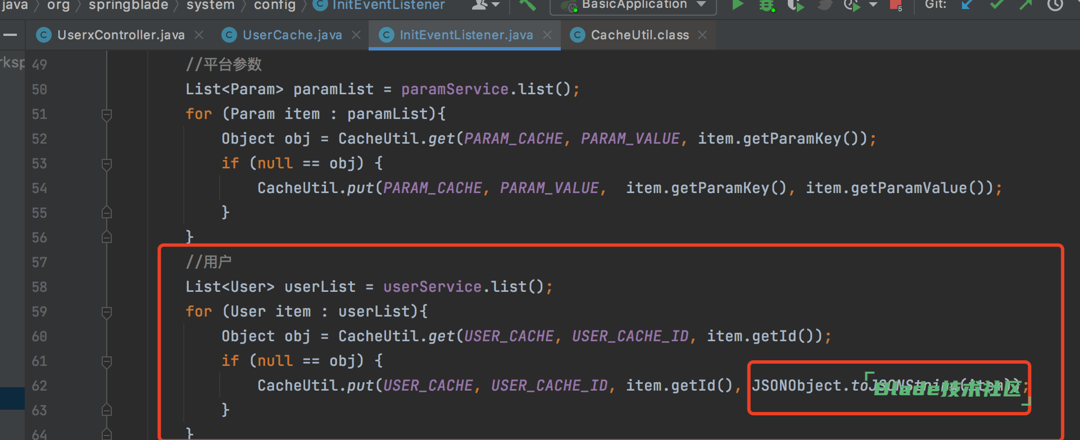Run BasicApplication with coverage

coord(795,5)
